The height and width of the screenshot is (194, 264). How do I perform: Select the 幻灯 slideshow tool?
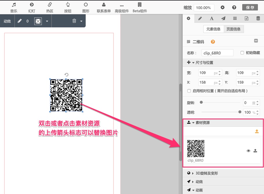[x=32, y=8]
